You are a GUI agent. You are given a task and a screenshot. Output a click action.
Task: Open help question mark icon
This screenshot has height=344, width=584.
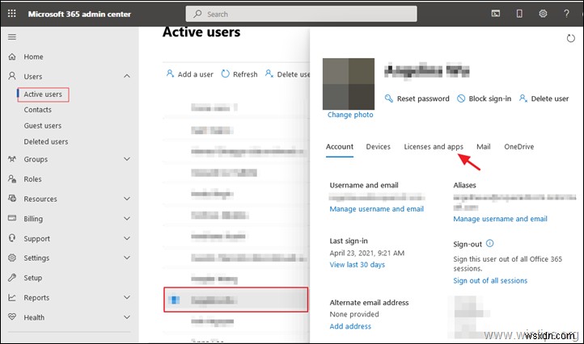(x=566, y=14)
